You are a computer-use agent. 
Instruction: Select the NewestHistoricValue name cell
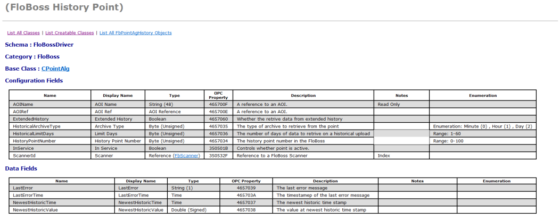[x=62, y=210]
